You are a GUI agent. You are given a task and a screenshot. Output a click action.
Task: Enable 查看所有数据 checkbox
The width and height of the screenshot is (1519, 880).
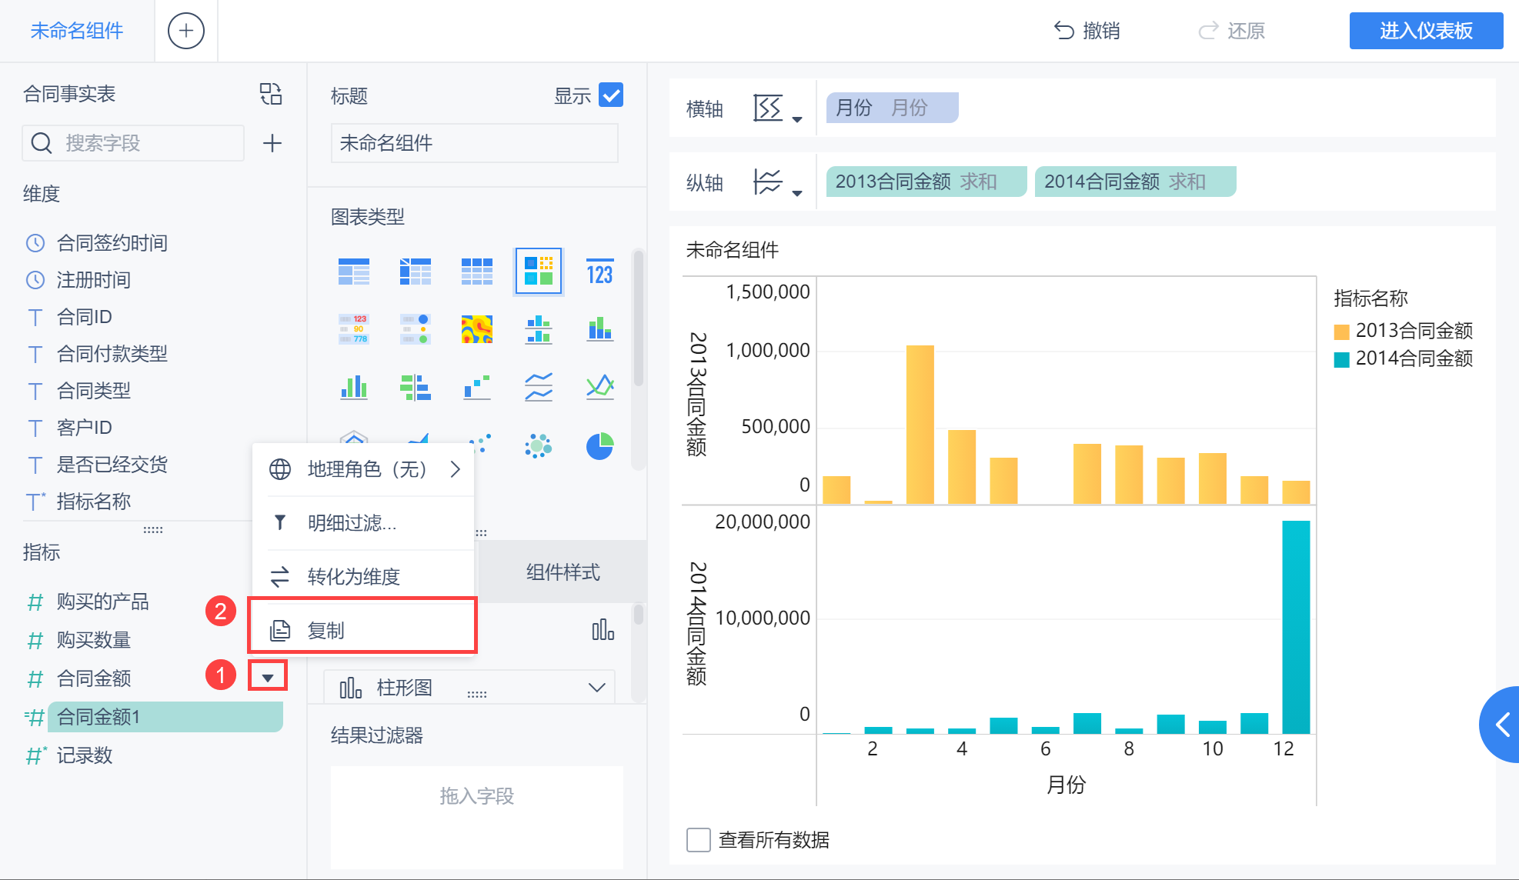(x=699, y=839)
